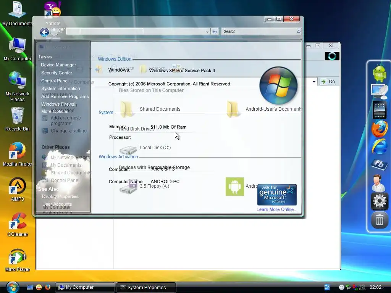Switch to My Computer taskbar button

tap(85, 287)
